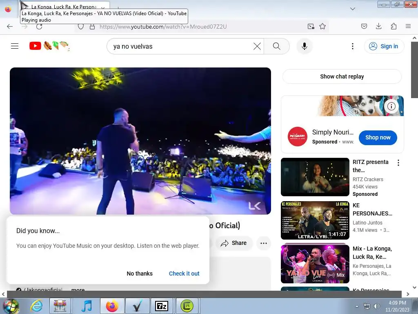The image size is (418, 314).
Task: Open music note app in taskbar
Action: (87, 306)
